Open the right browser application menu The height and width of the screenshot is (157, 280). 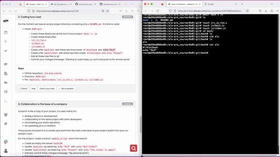(278, 11)
